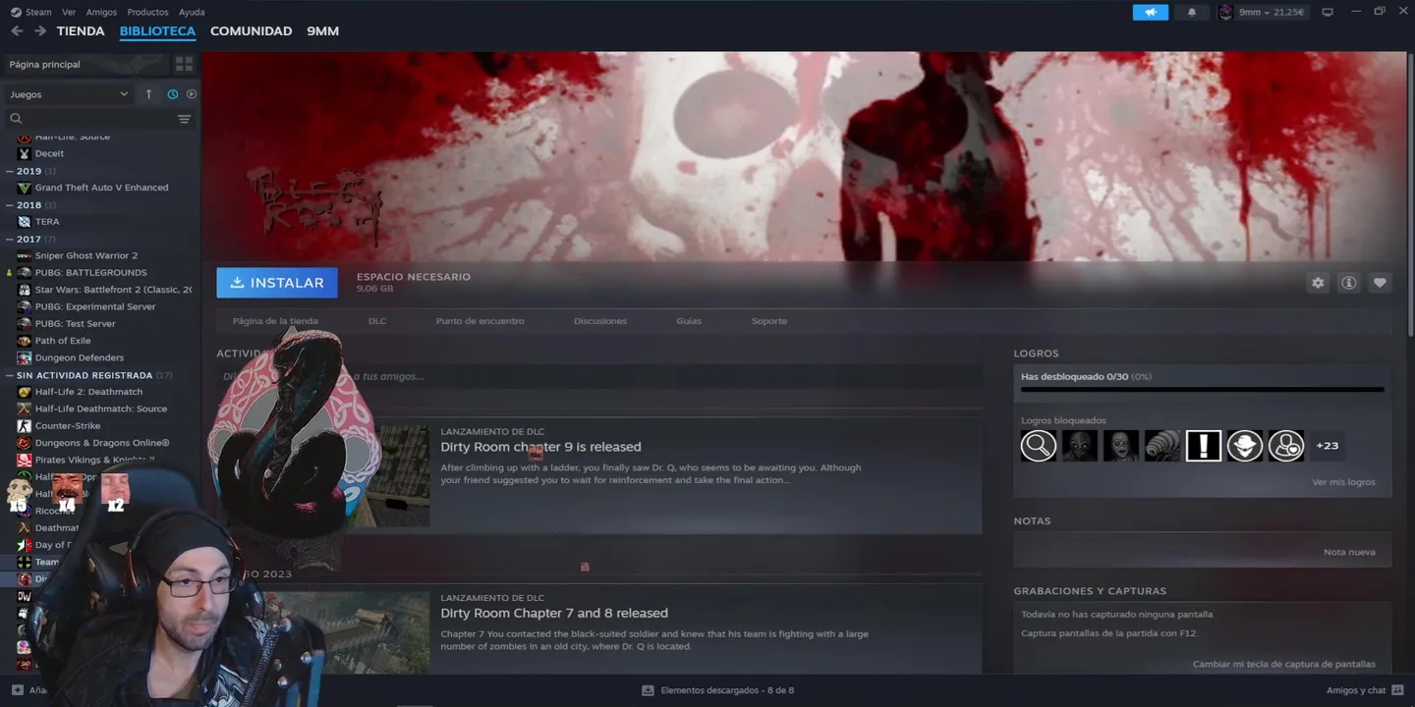Open the notifications bell
Screen dimensions: 1415x707
(x=1192, y=12)
